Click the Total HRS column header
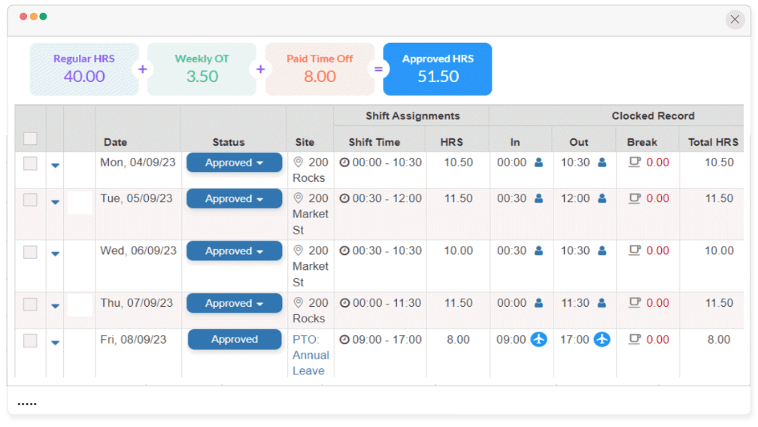 pyautogui.click(x=713, y=142)
